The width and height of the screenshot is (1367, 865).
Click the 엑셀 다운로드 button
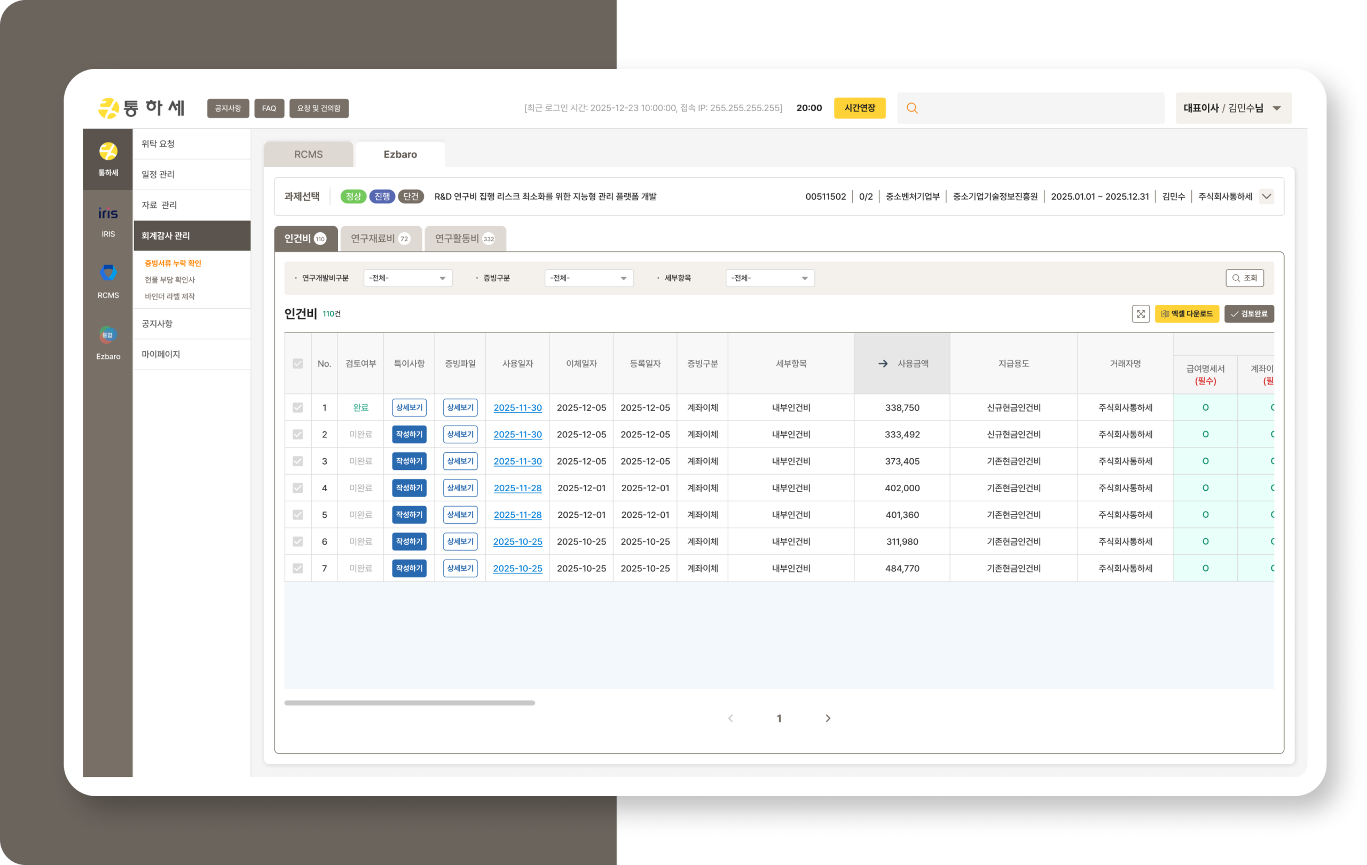(1187, 314)
